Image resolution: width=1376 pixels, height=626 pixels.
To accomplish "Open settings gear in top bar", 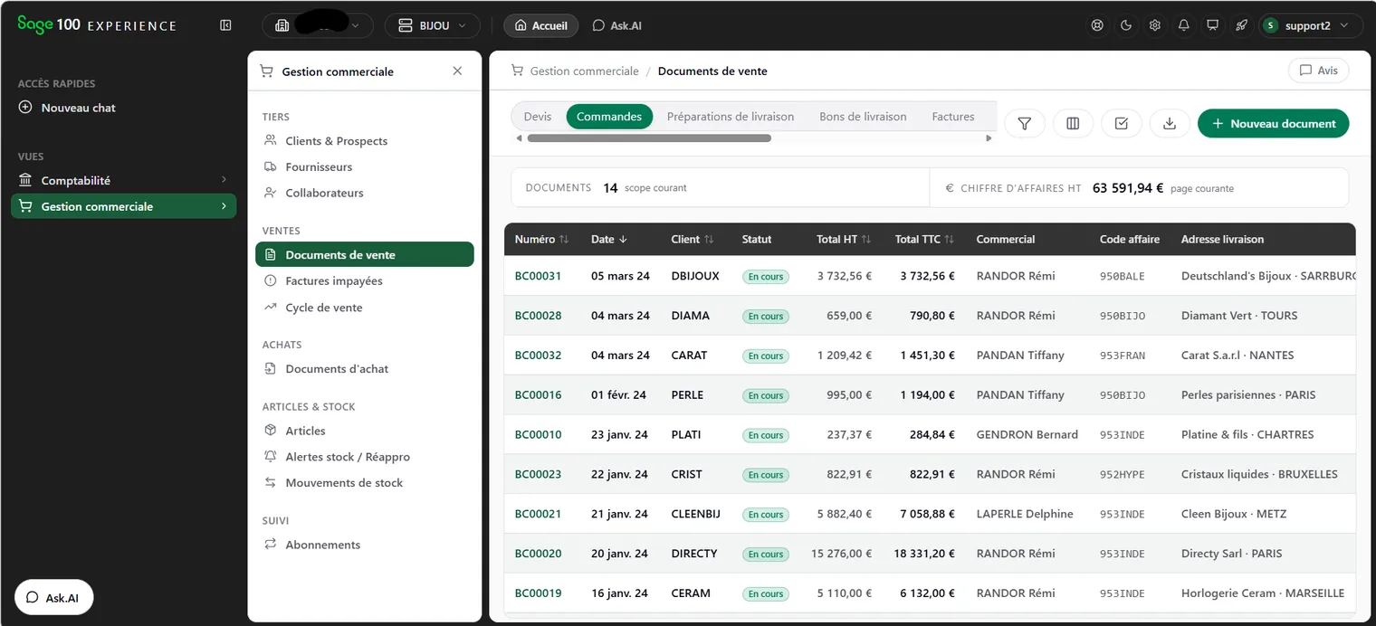I will coord(1155,25).
